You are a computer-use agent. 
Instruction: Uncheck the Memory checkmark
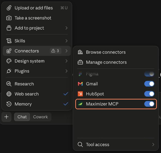[x=66, y=104]
